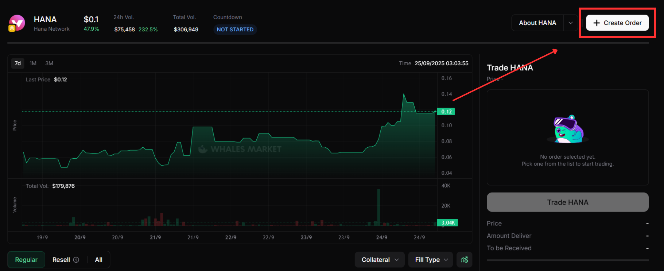Switch chart to 3M timeframe
The height and width of the screenshot is (271, 664).
coord(49,63)
